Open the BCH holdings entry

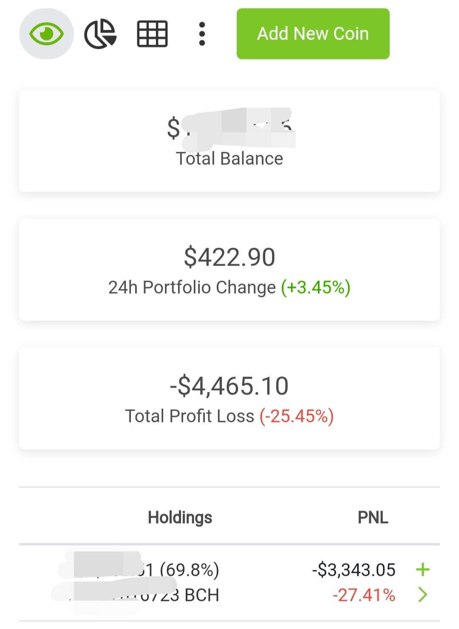point(229,583)
